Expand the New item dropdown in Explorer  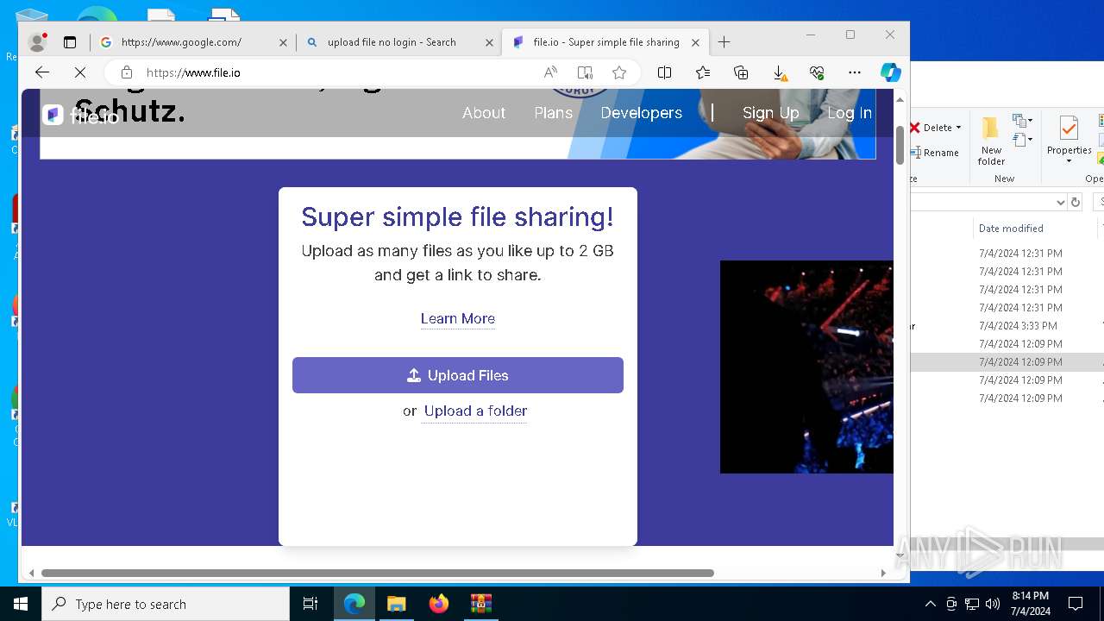click(x=1024, y=121)
